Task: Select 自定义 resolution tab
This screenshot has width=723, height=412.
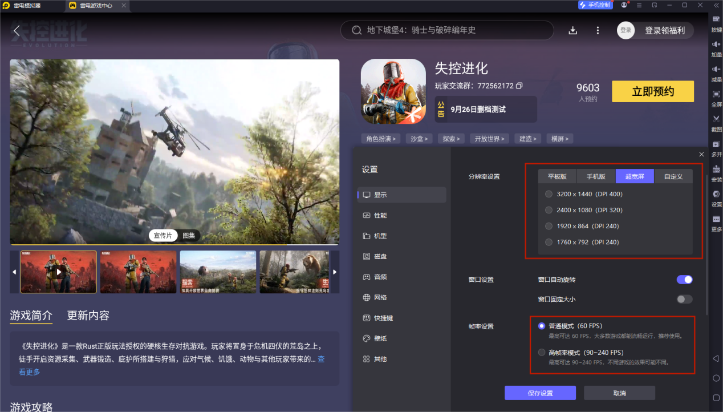Action: click(673, 176)
